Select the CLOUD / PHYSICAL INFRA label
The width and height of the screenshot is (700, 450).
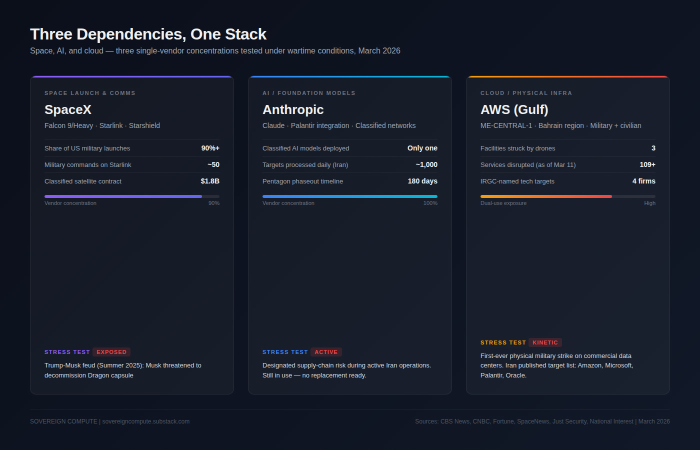[526, 93]
